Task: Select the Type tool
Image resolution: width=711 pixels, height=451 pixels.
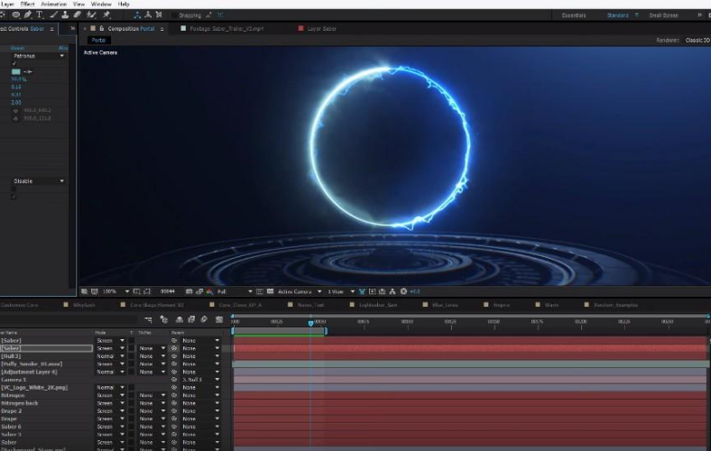Action: [x=40, y=15]
